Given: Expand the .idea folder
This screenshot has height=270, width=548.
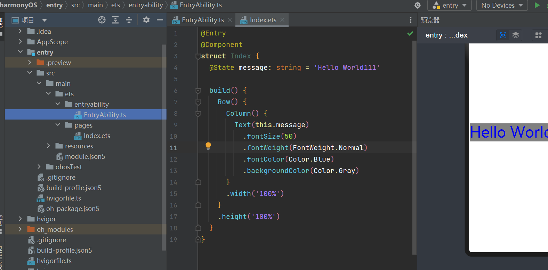Looking at the screenshot, I should (x=20, y=31).
